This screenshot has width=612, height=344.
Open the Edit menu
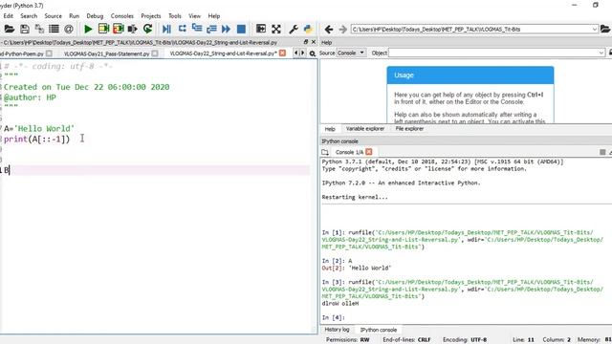tap(9, 16)
